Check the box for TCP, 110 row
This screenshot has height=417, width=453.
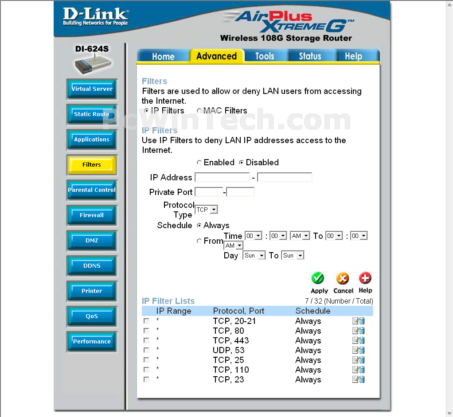click(146, 370)
